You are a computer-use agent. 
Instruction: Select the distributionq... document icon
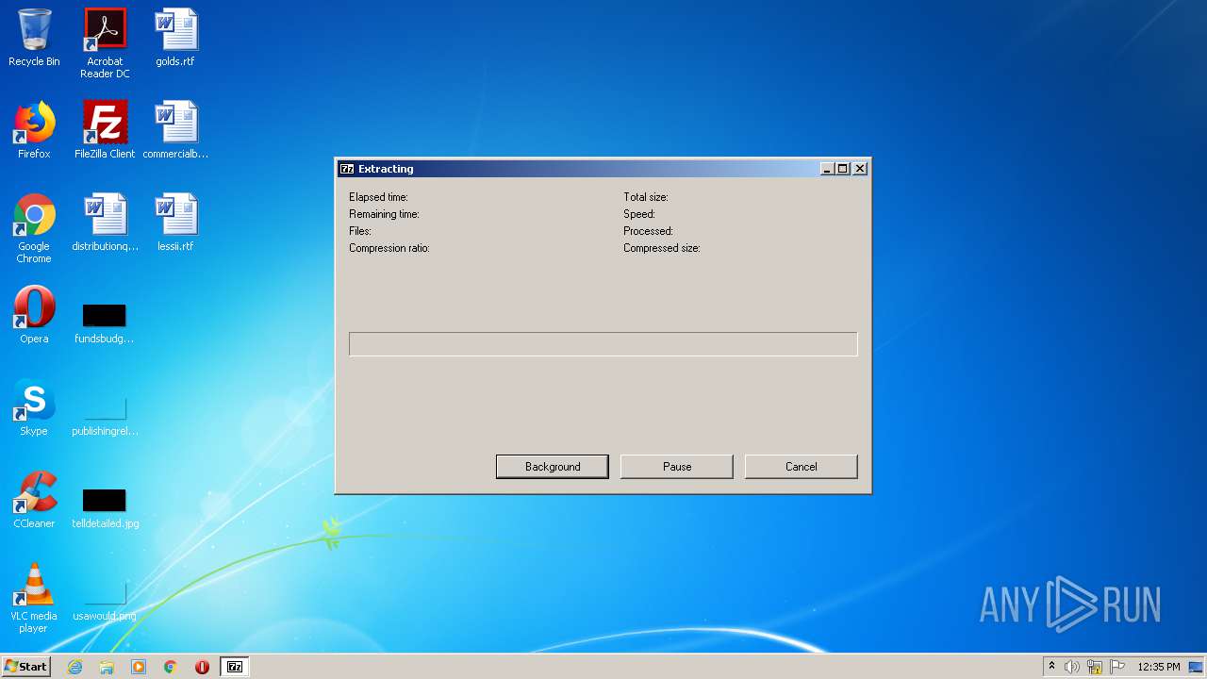coord(105,223)
